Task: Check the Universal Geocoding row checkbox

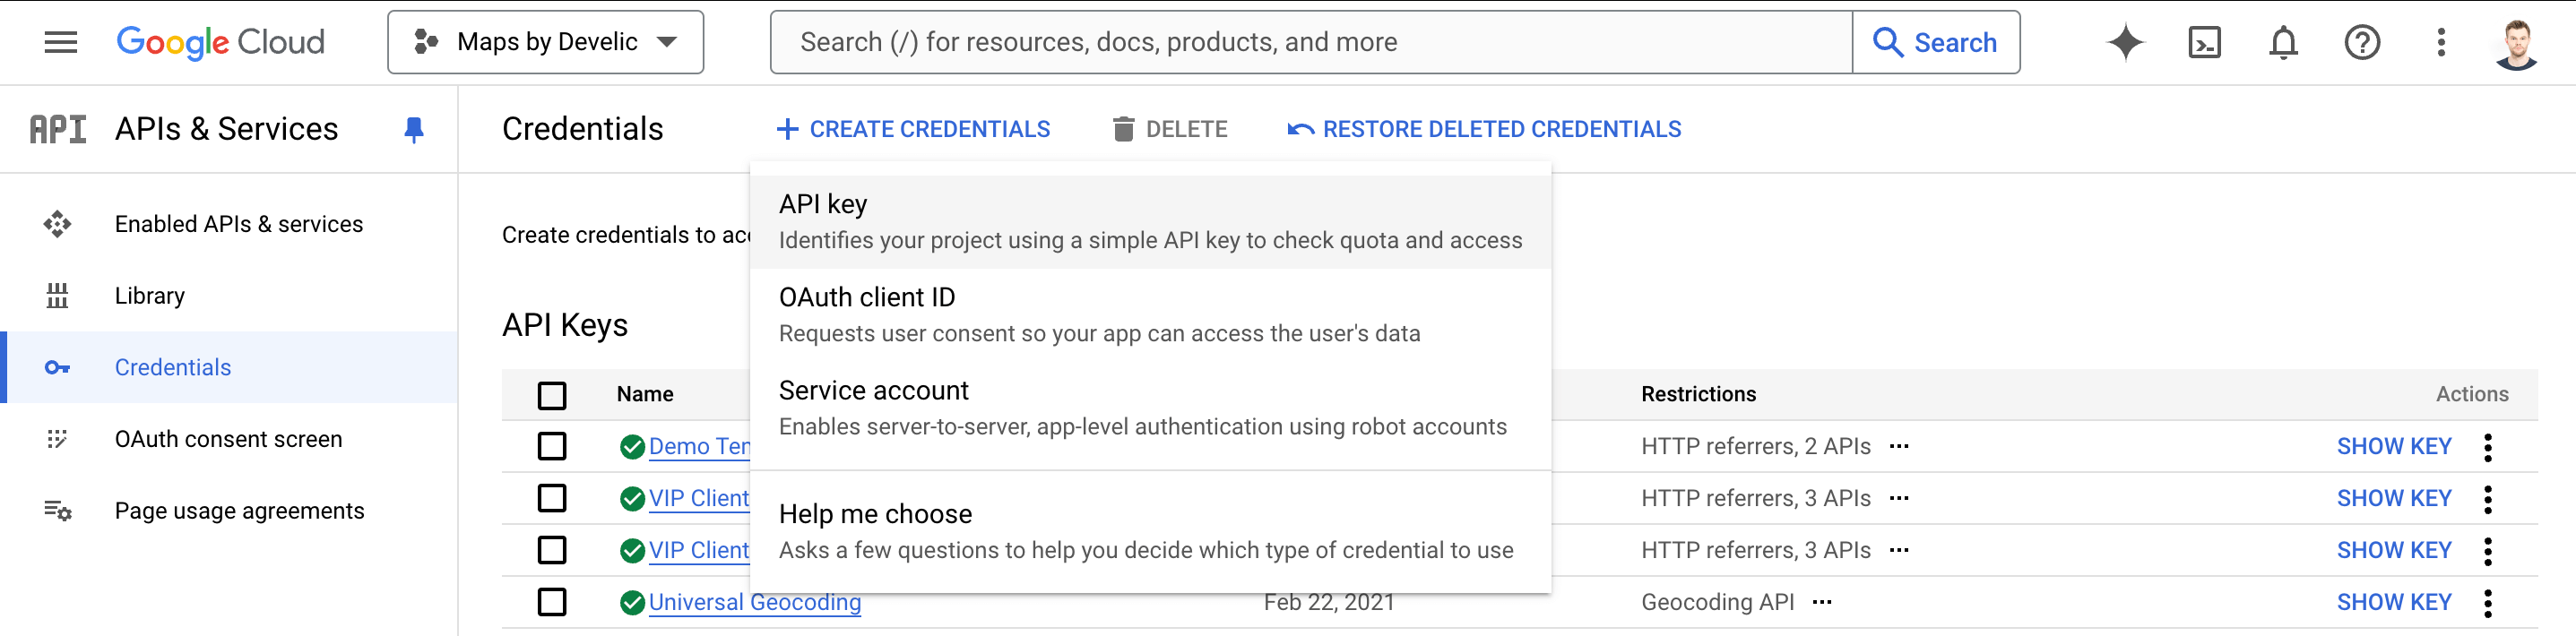Action: 552,602
